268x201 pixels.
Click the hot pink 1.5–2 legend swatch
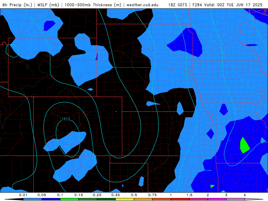[x=199, y=199]
